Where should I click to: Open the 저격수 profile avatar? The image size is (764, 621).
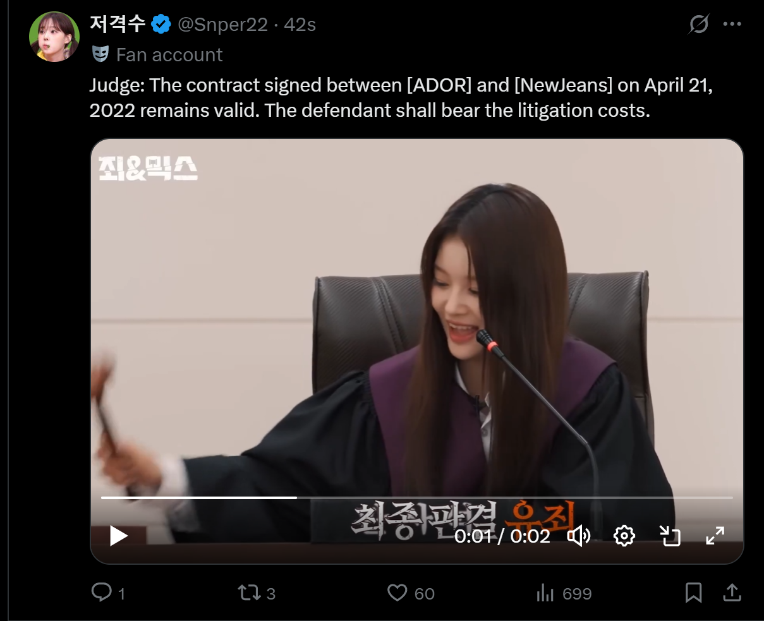(54, 37)
